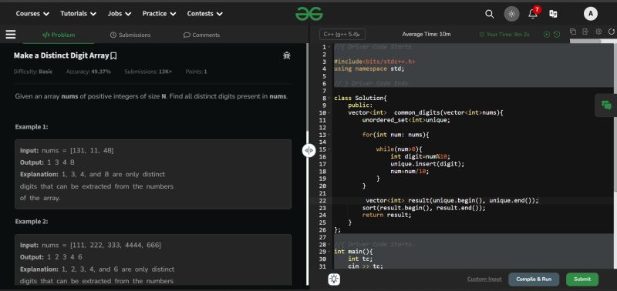
Task: Collapse code fold arrow at line 10
Action: [x=329, y=112]
